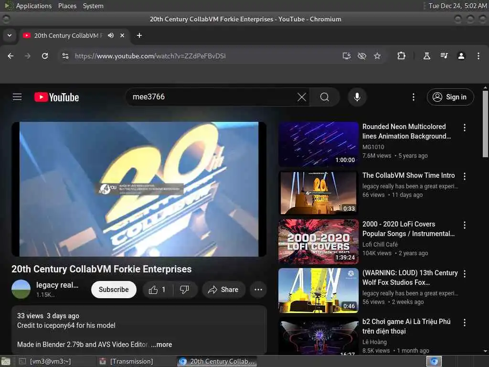
Task: Expand description with ...more
Action: (161, 345)
